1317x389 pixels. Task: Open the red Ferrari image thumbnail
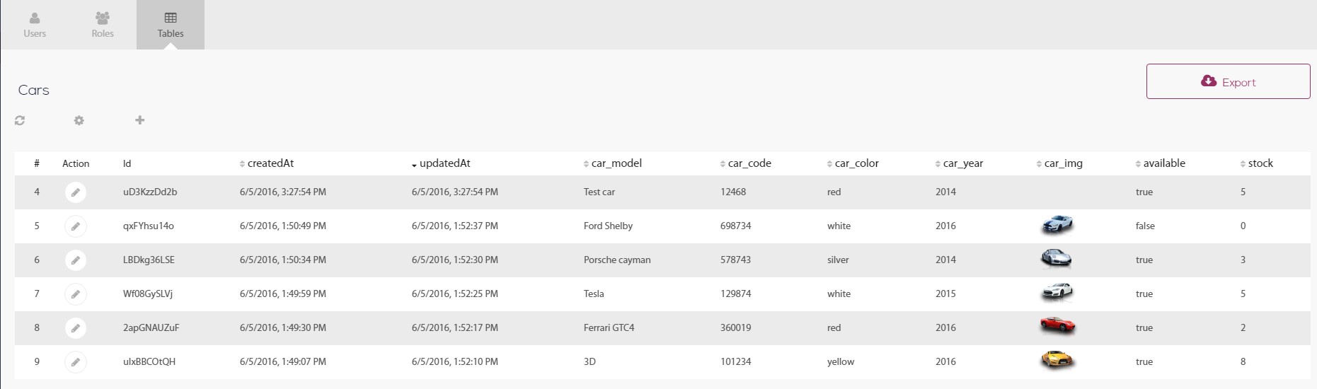click(1057, 326)
